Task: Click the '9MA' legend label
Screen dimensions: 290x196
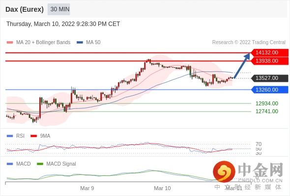Action: [45, 136]
